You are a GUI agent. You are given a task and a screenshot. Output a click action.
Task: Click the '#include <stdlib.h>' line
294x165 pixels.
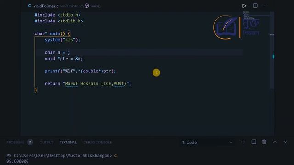coord(59,21)
